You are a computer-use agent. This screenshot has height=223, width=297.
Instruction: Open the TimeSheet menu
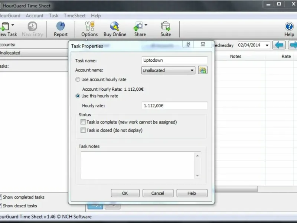coord(75,16)
